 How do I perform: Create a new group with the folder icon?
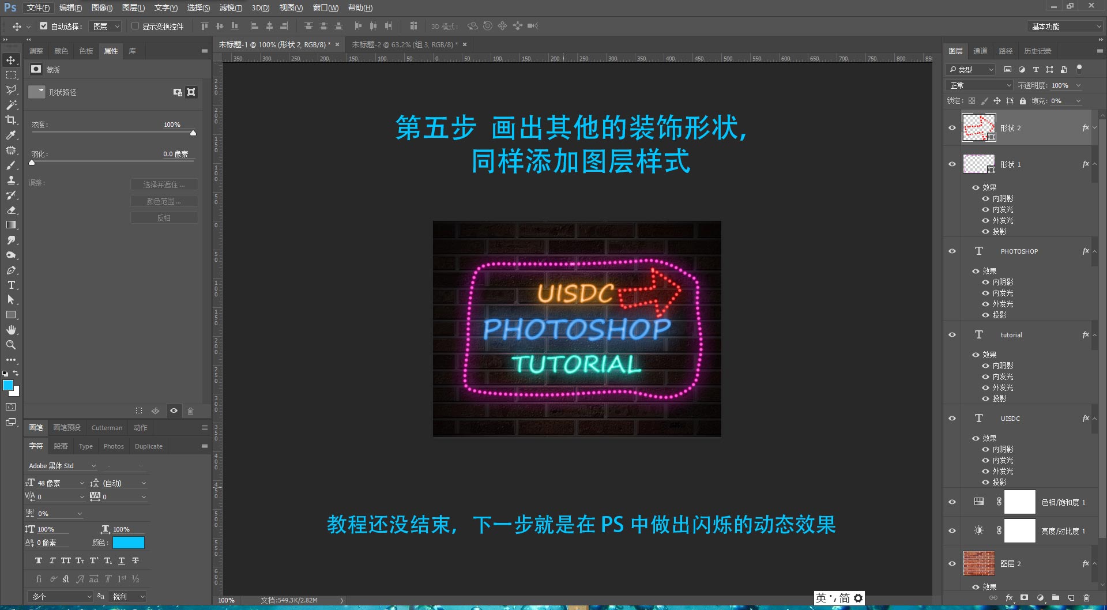pyautogui.click(x=1056, y=598)
